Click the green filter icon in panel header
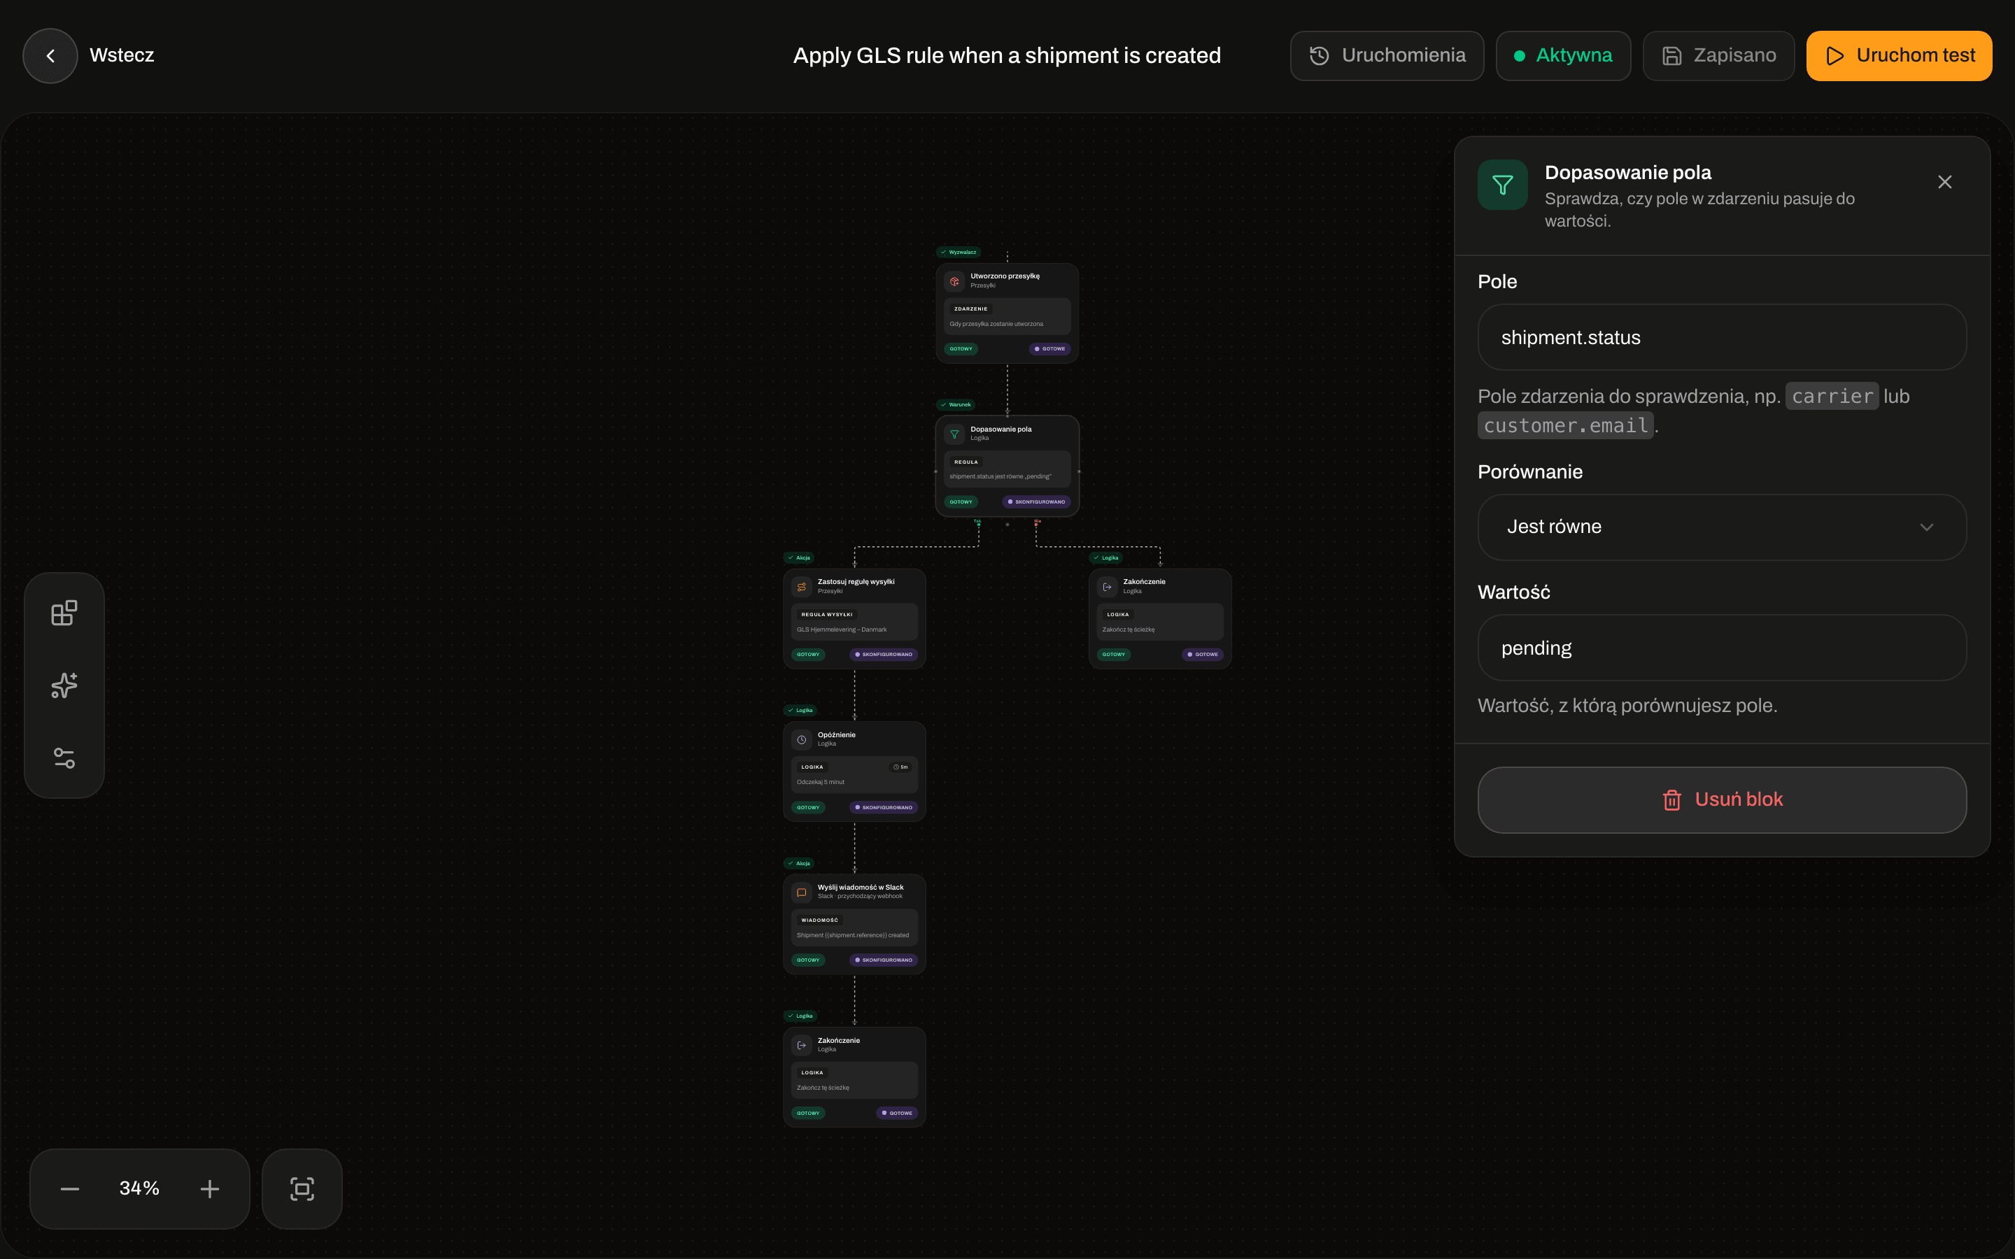Screen dimensions: 2015x1259 pyautogui.click(x=1502, y=185)
